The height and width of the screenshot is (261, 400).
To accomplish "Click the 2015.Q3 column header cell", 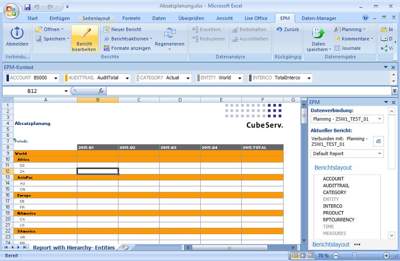I will [x=180, y=147].
